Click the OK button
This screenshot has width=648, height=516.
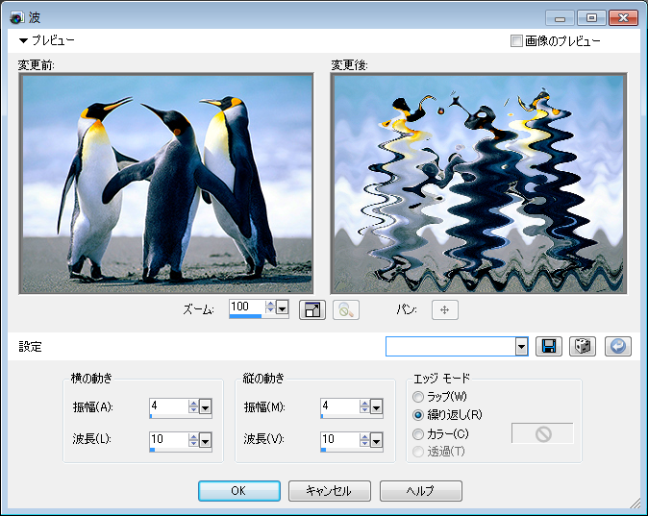coord(239,491)
